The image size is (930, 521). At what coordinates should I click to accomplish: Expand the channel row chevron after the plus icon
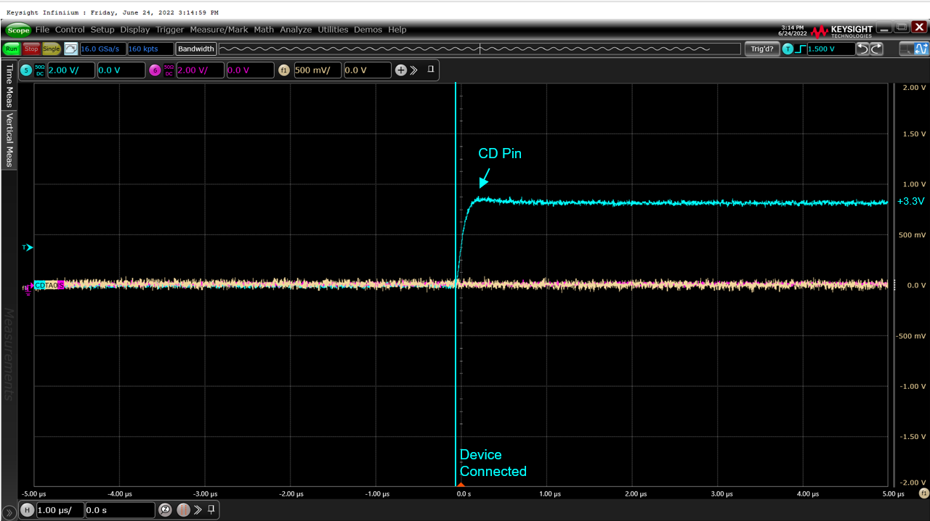pos(415,70)
